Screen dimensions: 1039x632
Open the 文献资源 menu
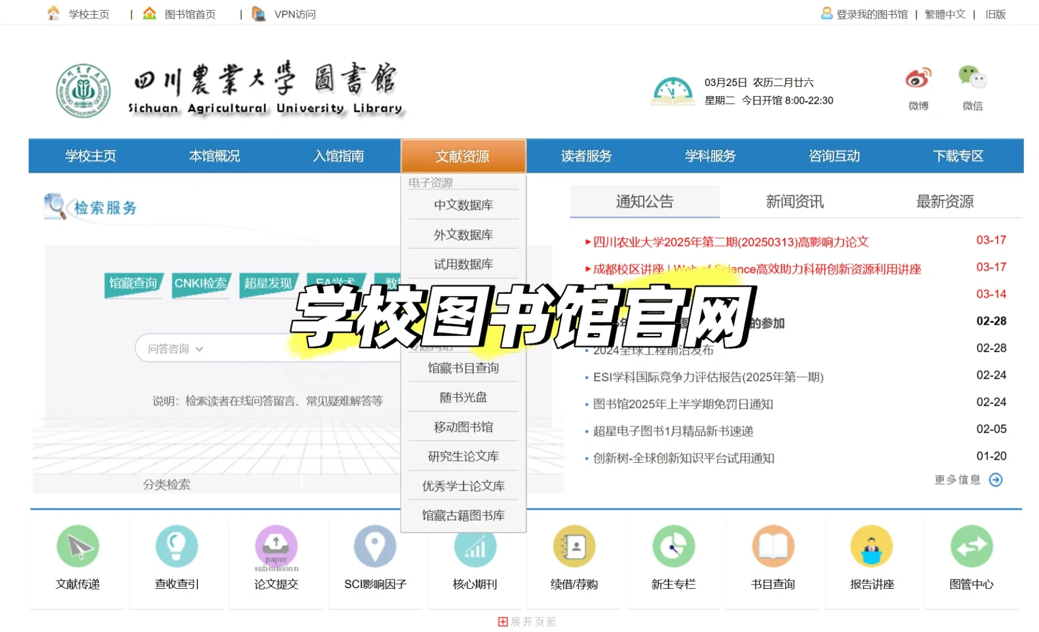[x=463, y=156]
